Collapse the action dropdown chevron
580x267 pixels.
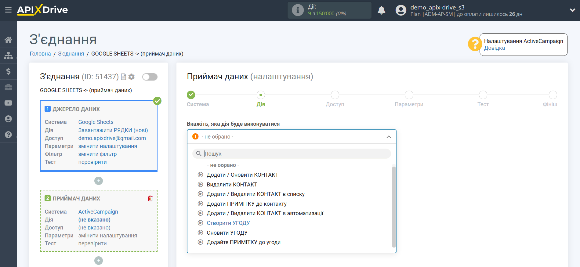pos(389,137)
